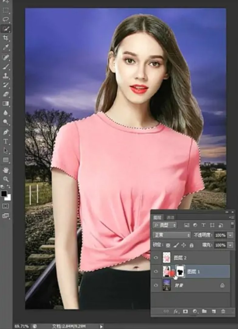238x329 pixels.
Task: Hide 图层 2 using its eye icon
Action: 156,258
